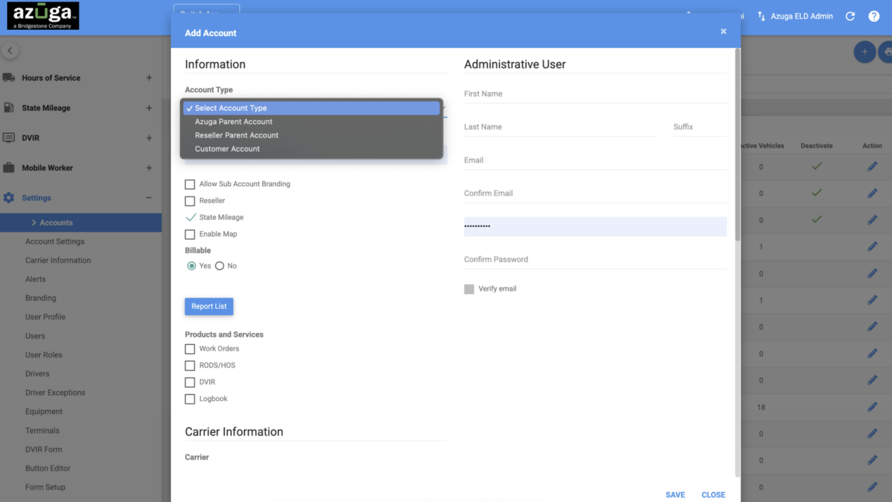Click the refresh icon in the top bar
892x502 pixels.
(x=850, y=16)
